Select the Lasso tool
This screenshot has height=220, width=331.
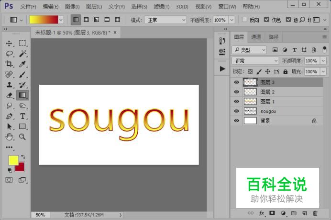tap(9, 54)
